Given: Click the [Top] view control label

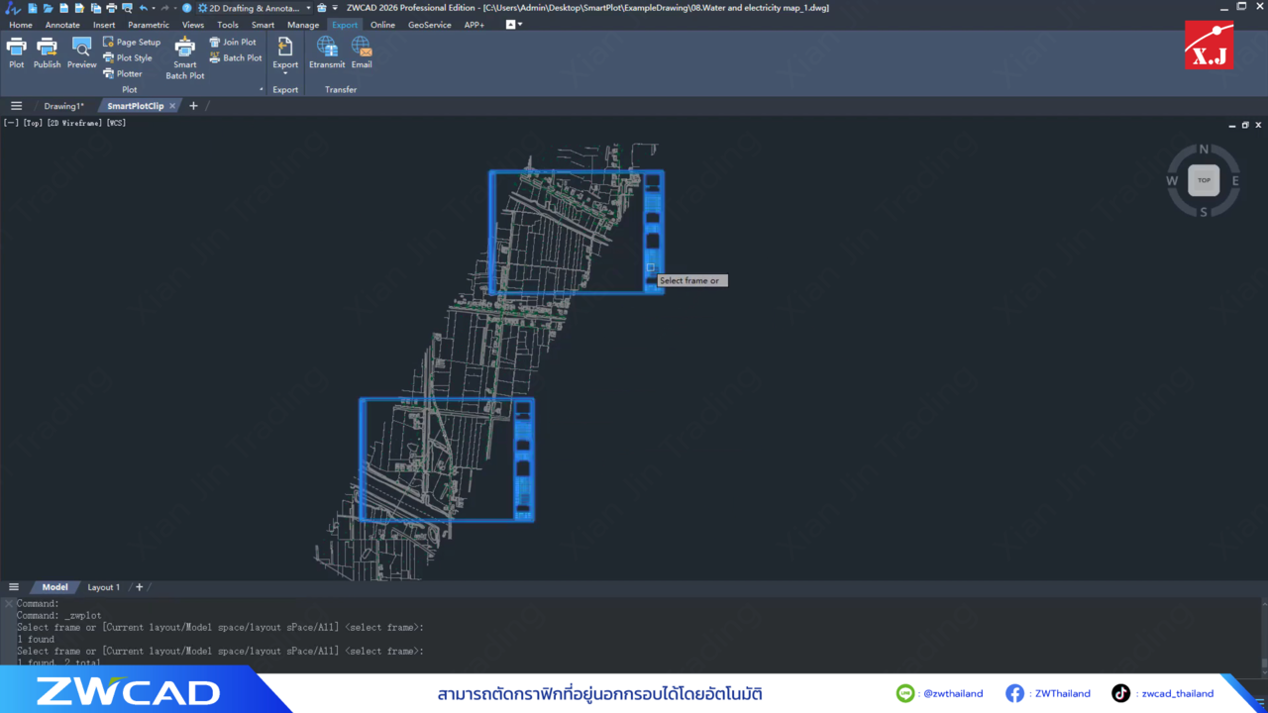Looking at the screenshot, I should click(x=33, y=123).
